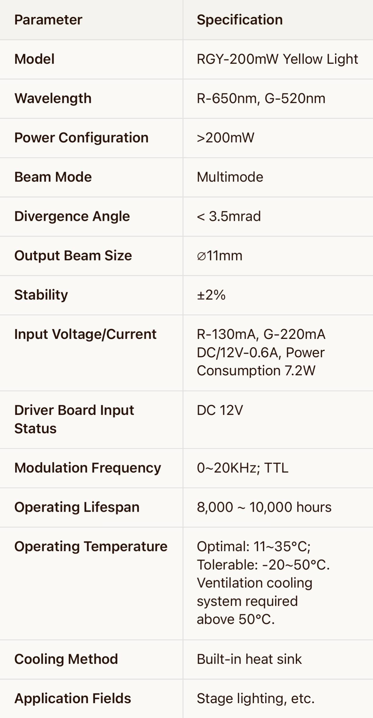Tap the >200mW power value

pos(225,138)
